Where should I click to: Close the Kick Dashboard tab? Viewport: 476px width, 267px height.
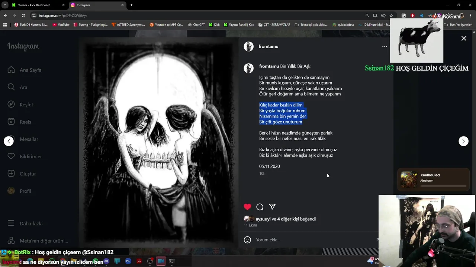63,5
